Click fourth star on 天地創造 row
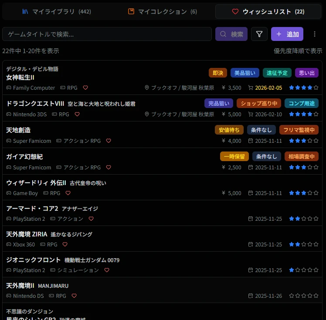 pos(310,141)
